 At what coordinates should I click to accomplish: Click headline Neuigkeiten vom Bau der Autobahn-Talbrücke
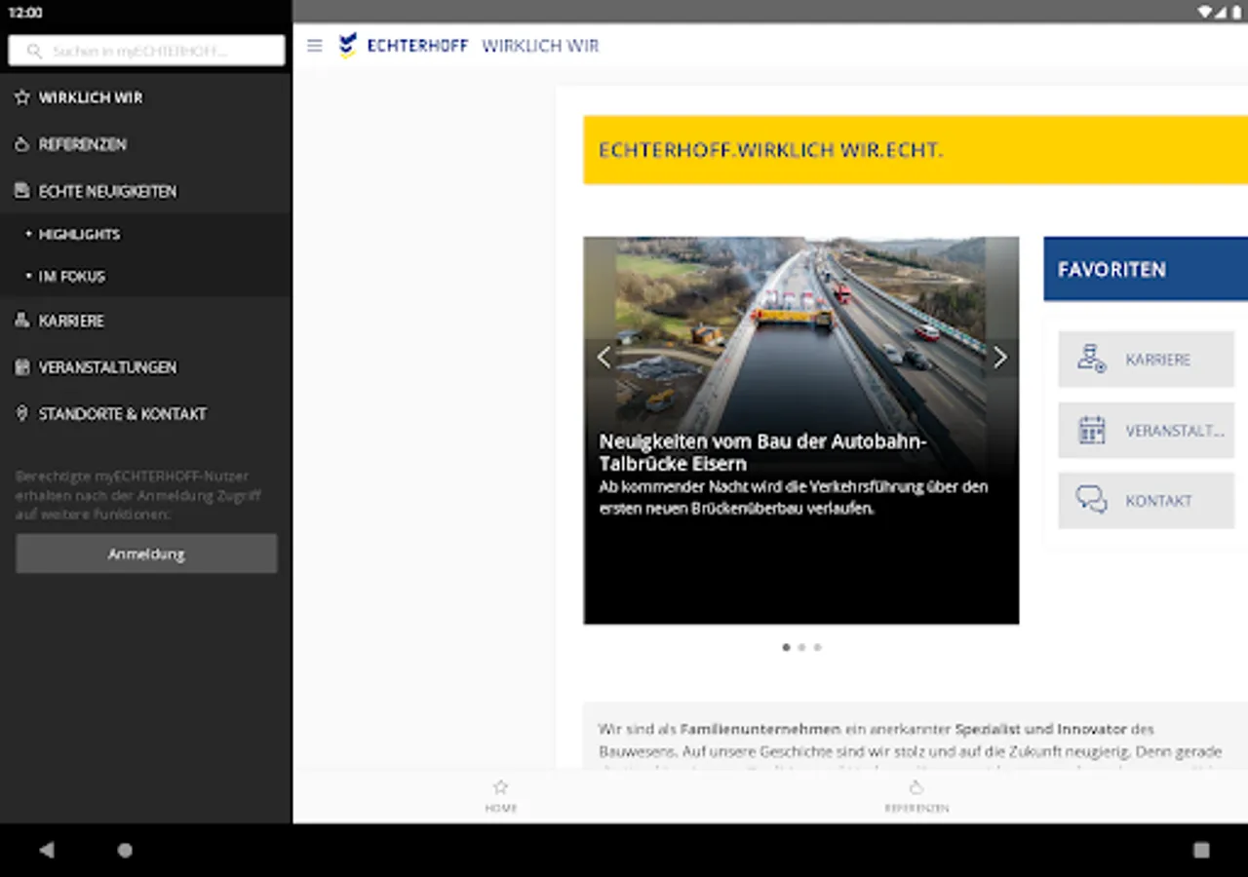click(762, 452)
